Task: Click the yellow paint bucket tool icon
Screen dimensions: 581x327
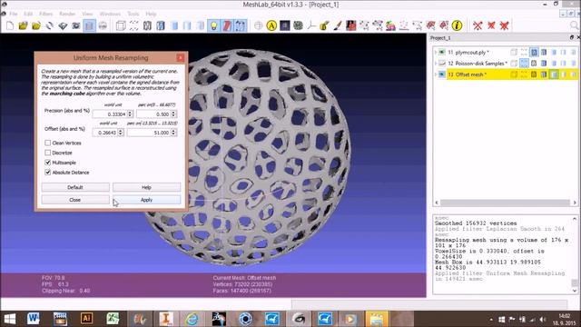Action: pyautogui.click(x=324, y=25)
